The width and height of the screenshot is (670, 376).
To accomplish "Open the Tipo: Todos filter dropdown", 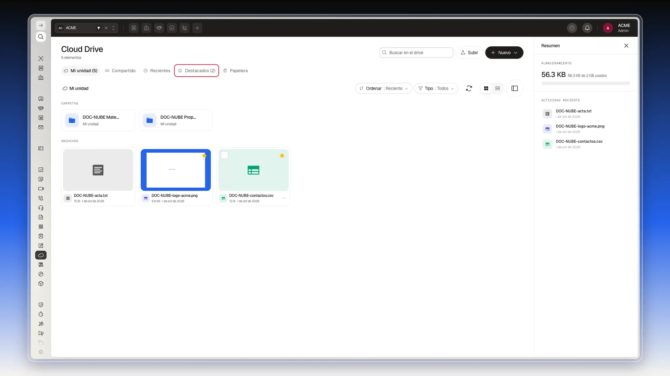I will pos(436,88).
